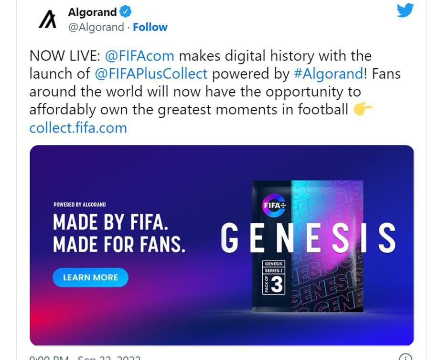Open the @FIFAcom mention
The image size is (440, 360).
(140, 55)
